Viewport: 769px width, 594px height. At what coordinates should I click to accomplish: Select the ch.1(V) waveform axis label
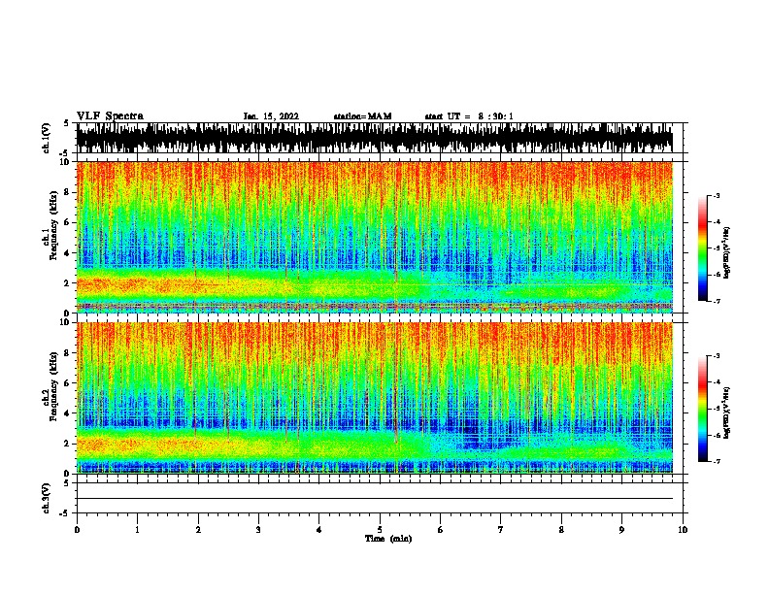tap(47, 138)
